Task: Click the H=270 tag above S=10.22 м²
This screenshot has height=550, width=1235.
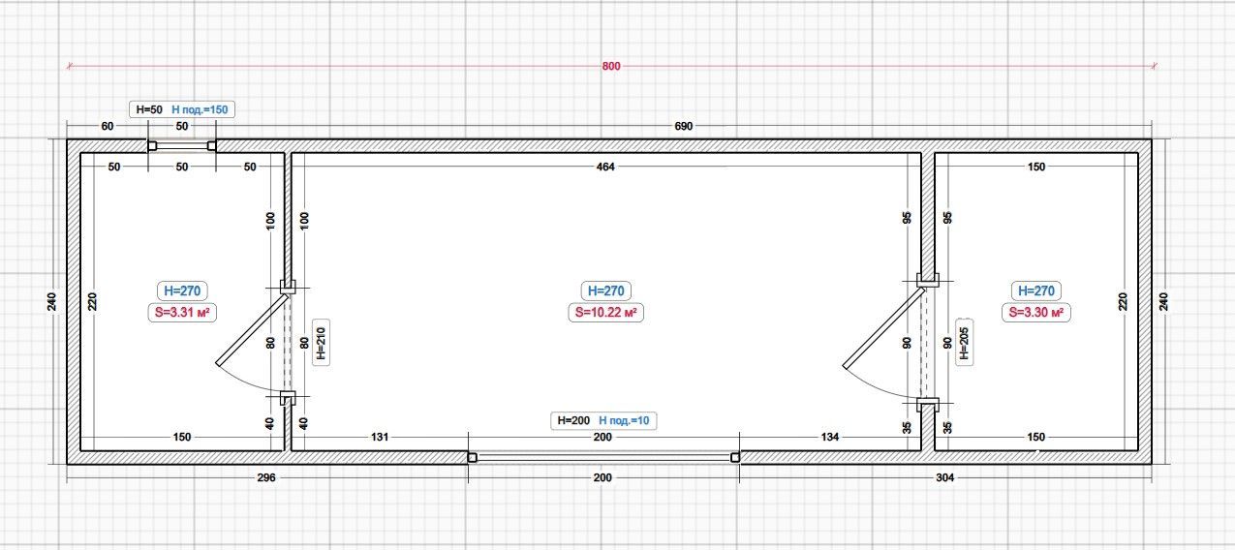Action: pos(607,290)
